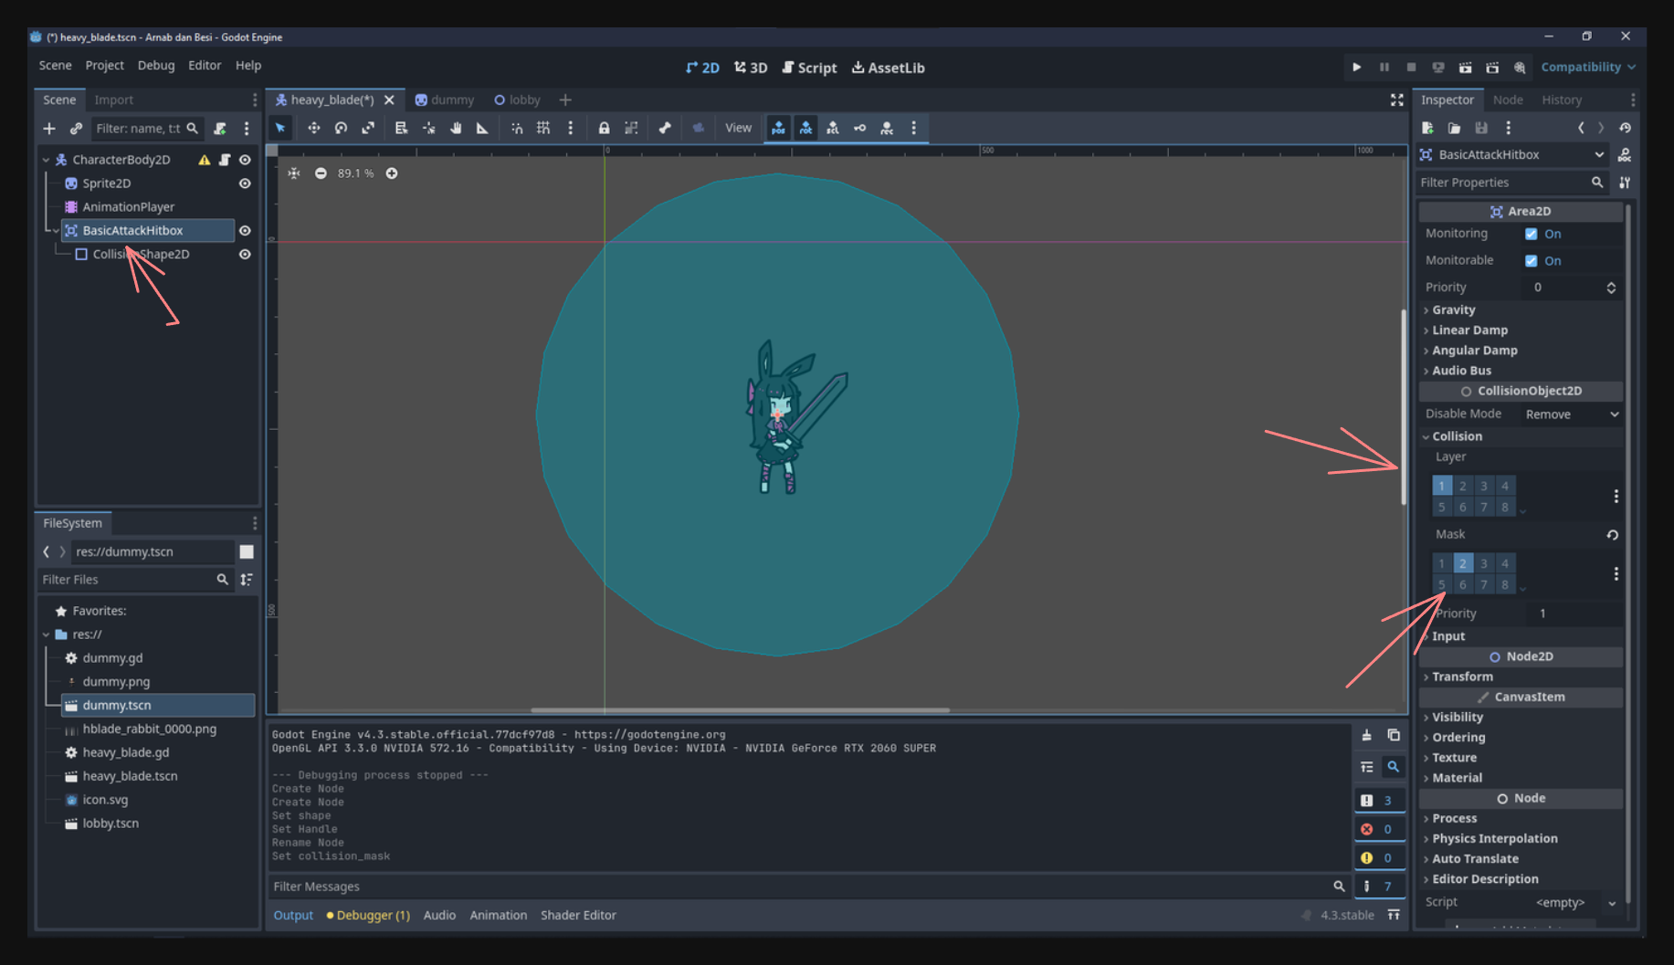Collapse the res:// folder in FileSystem

[x=47, y=635]
